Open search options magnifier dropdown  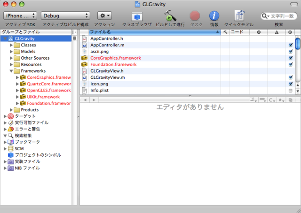[265, 16]
